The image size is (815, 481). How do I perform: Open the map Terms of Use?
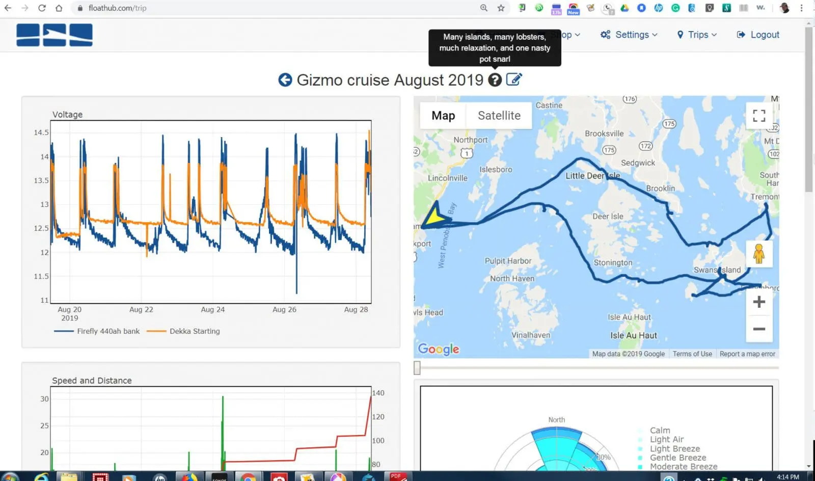click(692, 354)
